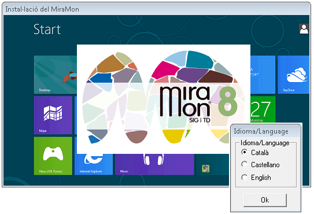This screenshot has height=214, width=314.
Task: Click the user account avatar icon
Action: (x=304, y=29)
